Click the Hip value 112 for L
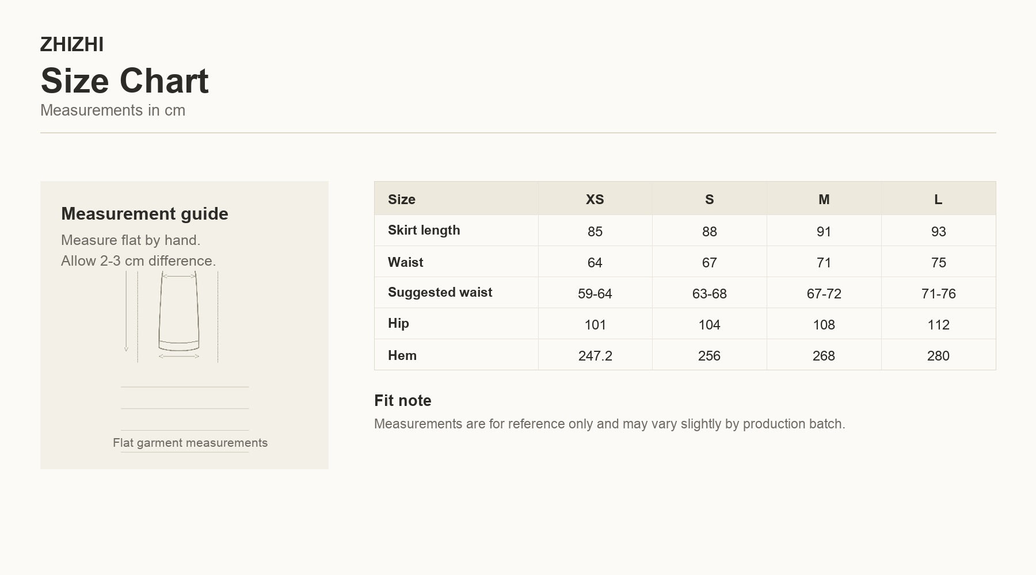The image size is (1036, 575). [x=938, y=324]
